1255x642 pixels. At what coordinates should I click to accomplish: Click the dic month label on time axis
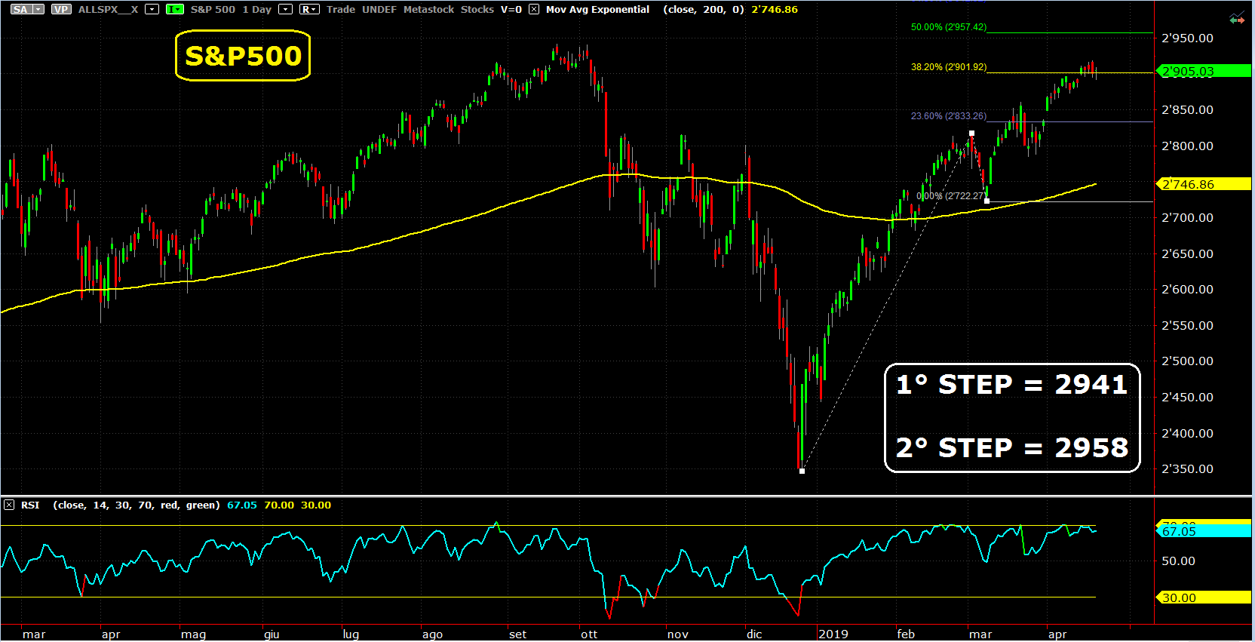pos(754,634)
